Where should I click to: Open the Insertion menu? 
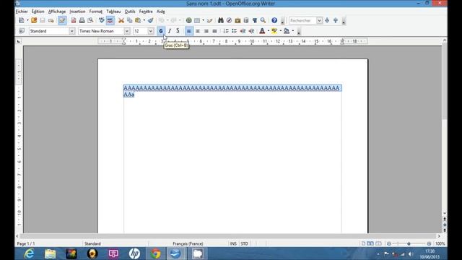[x=77, y=12]
